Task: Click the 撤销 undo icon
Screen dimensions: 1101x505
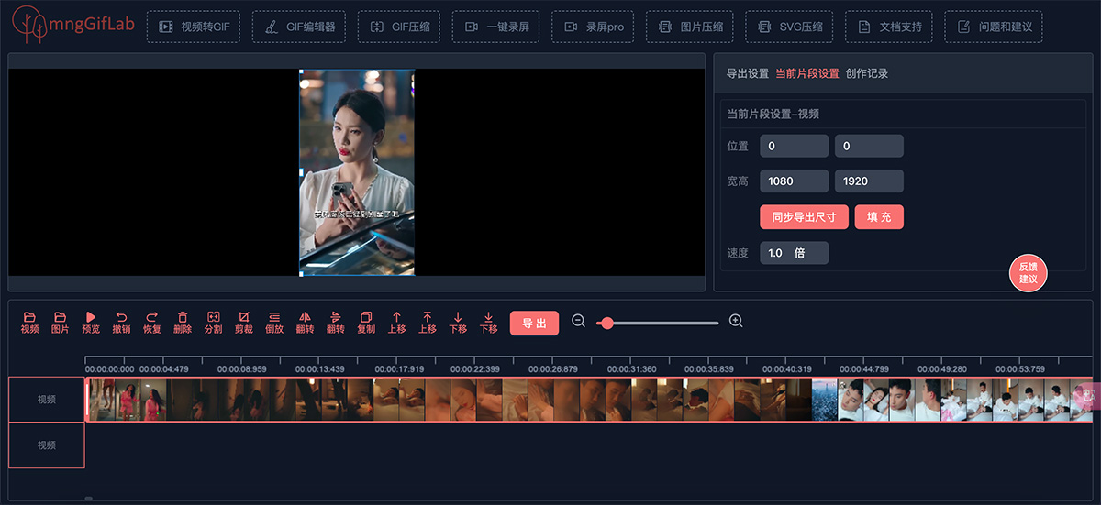Action: pyautogui.click(x=121, y=317)
